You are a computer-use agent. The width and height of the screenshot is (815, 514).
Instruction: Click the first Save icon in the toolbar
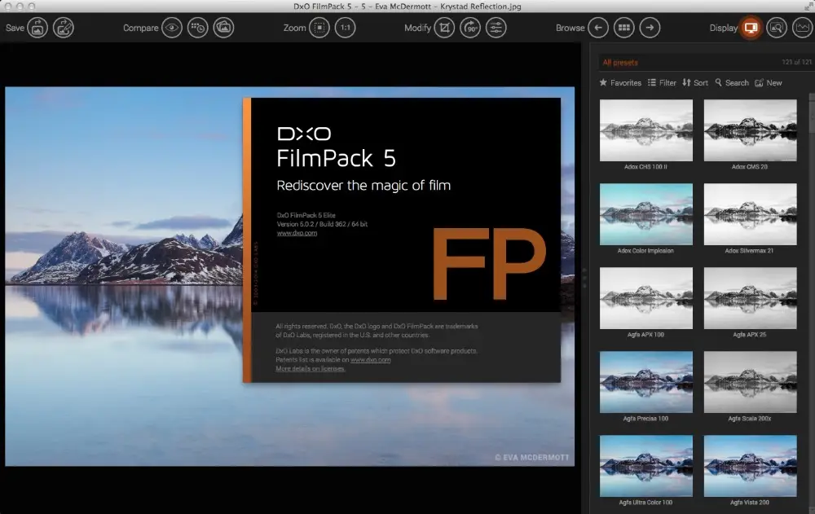37,28
